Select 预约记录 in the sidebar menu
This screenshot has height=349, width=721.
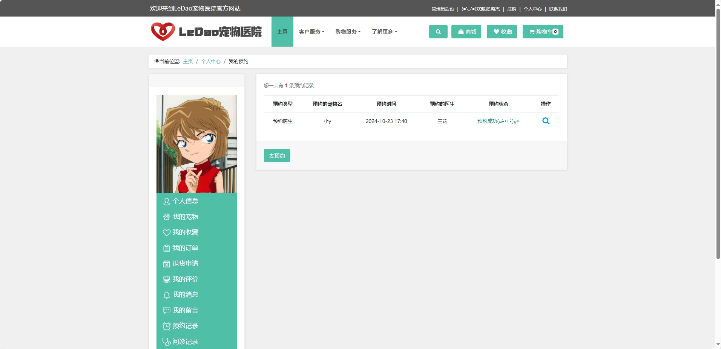185,326
